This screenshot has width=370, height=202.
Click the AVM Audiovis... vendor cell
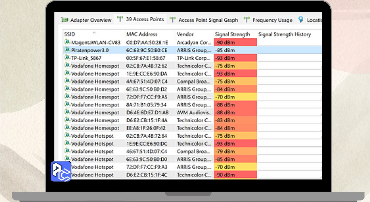(195, 113)
